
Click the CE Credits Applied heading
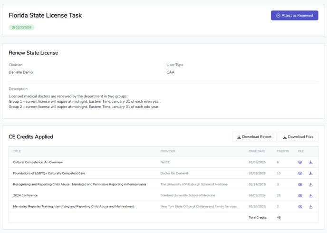click(31, 137)
